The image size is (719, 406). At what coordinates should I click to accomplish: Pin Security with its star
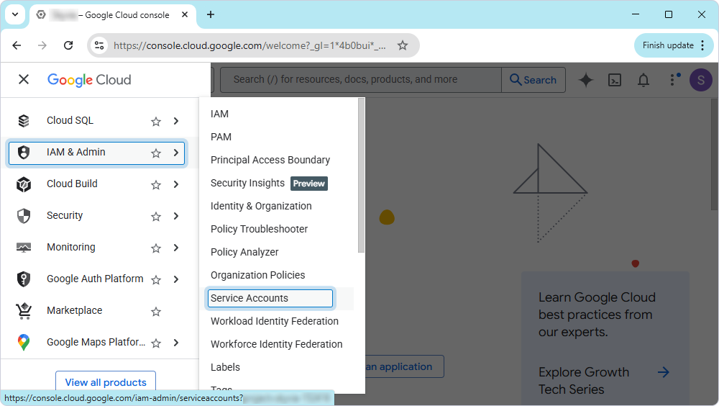(x=156, y=217)
